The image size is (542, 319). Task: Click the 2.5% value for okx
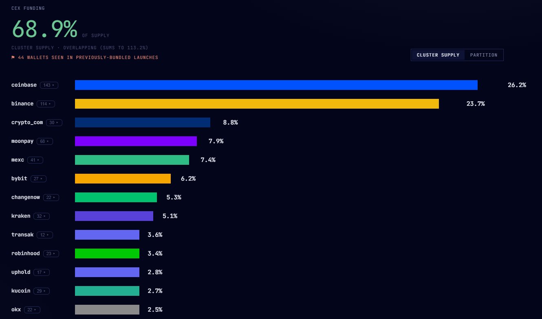tap(155, 310)
